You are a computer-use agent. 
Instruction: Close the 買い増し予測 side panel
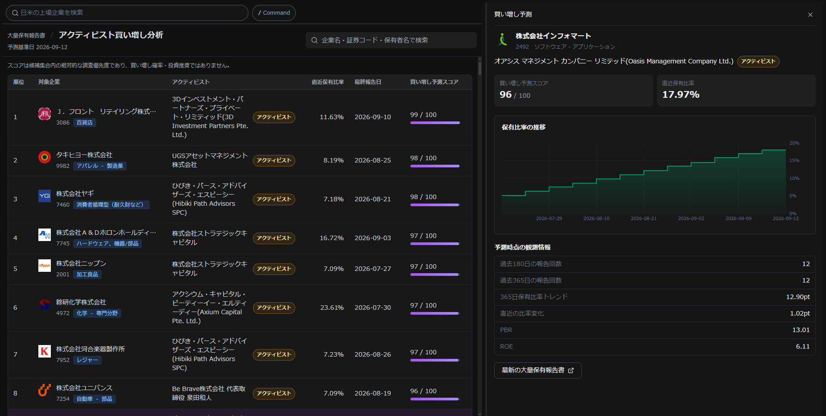pyautogui.click(x=810, y=15)
